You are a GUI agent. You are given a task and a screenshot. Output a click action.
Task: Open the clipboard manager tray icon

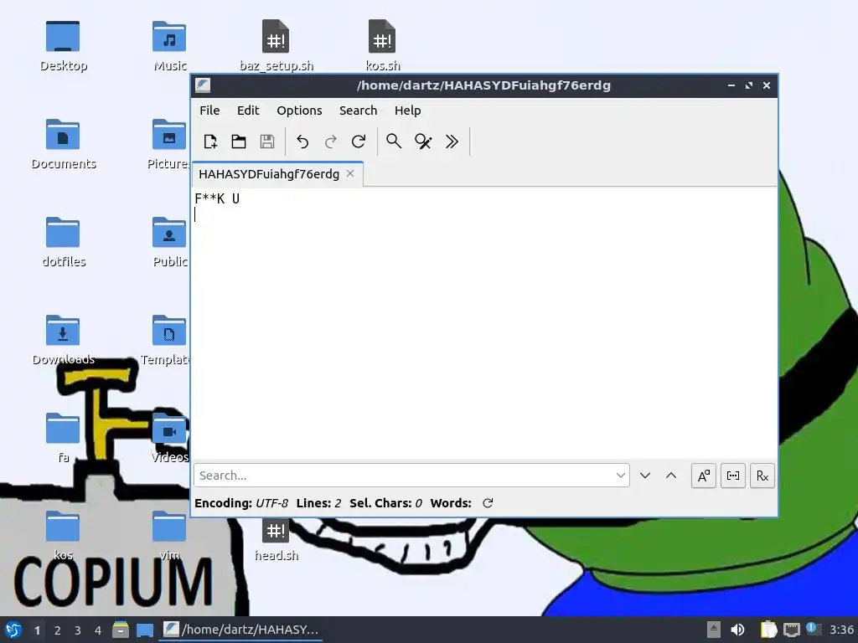point(769,630)
